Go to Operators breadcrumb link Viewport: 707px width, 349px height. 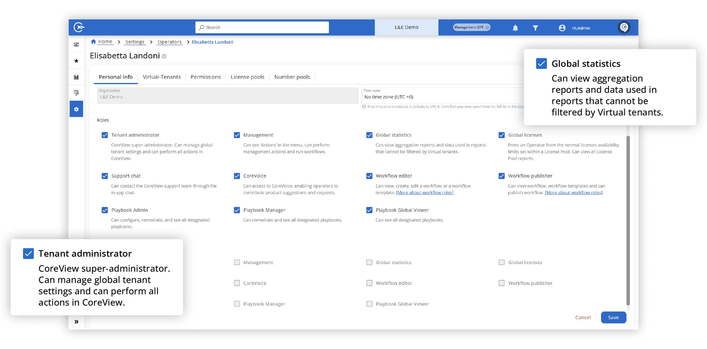point(170,42)
